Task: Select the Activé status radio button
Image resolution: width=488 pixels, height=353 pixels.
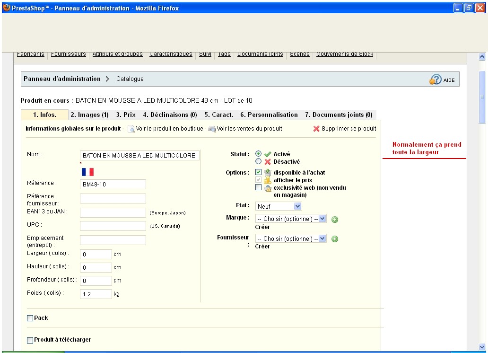Action: (258, 154)
